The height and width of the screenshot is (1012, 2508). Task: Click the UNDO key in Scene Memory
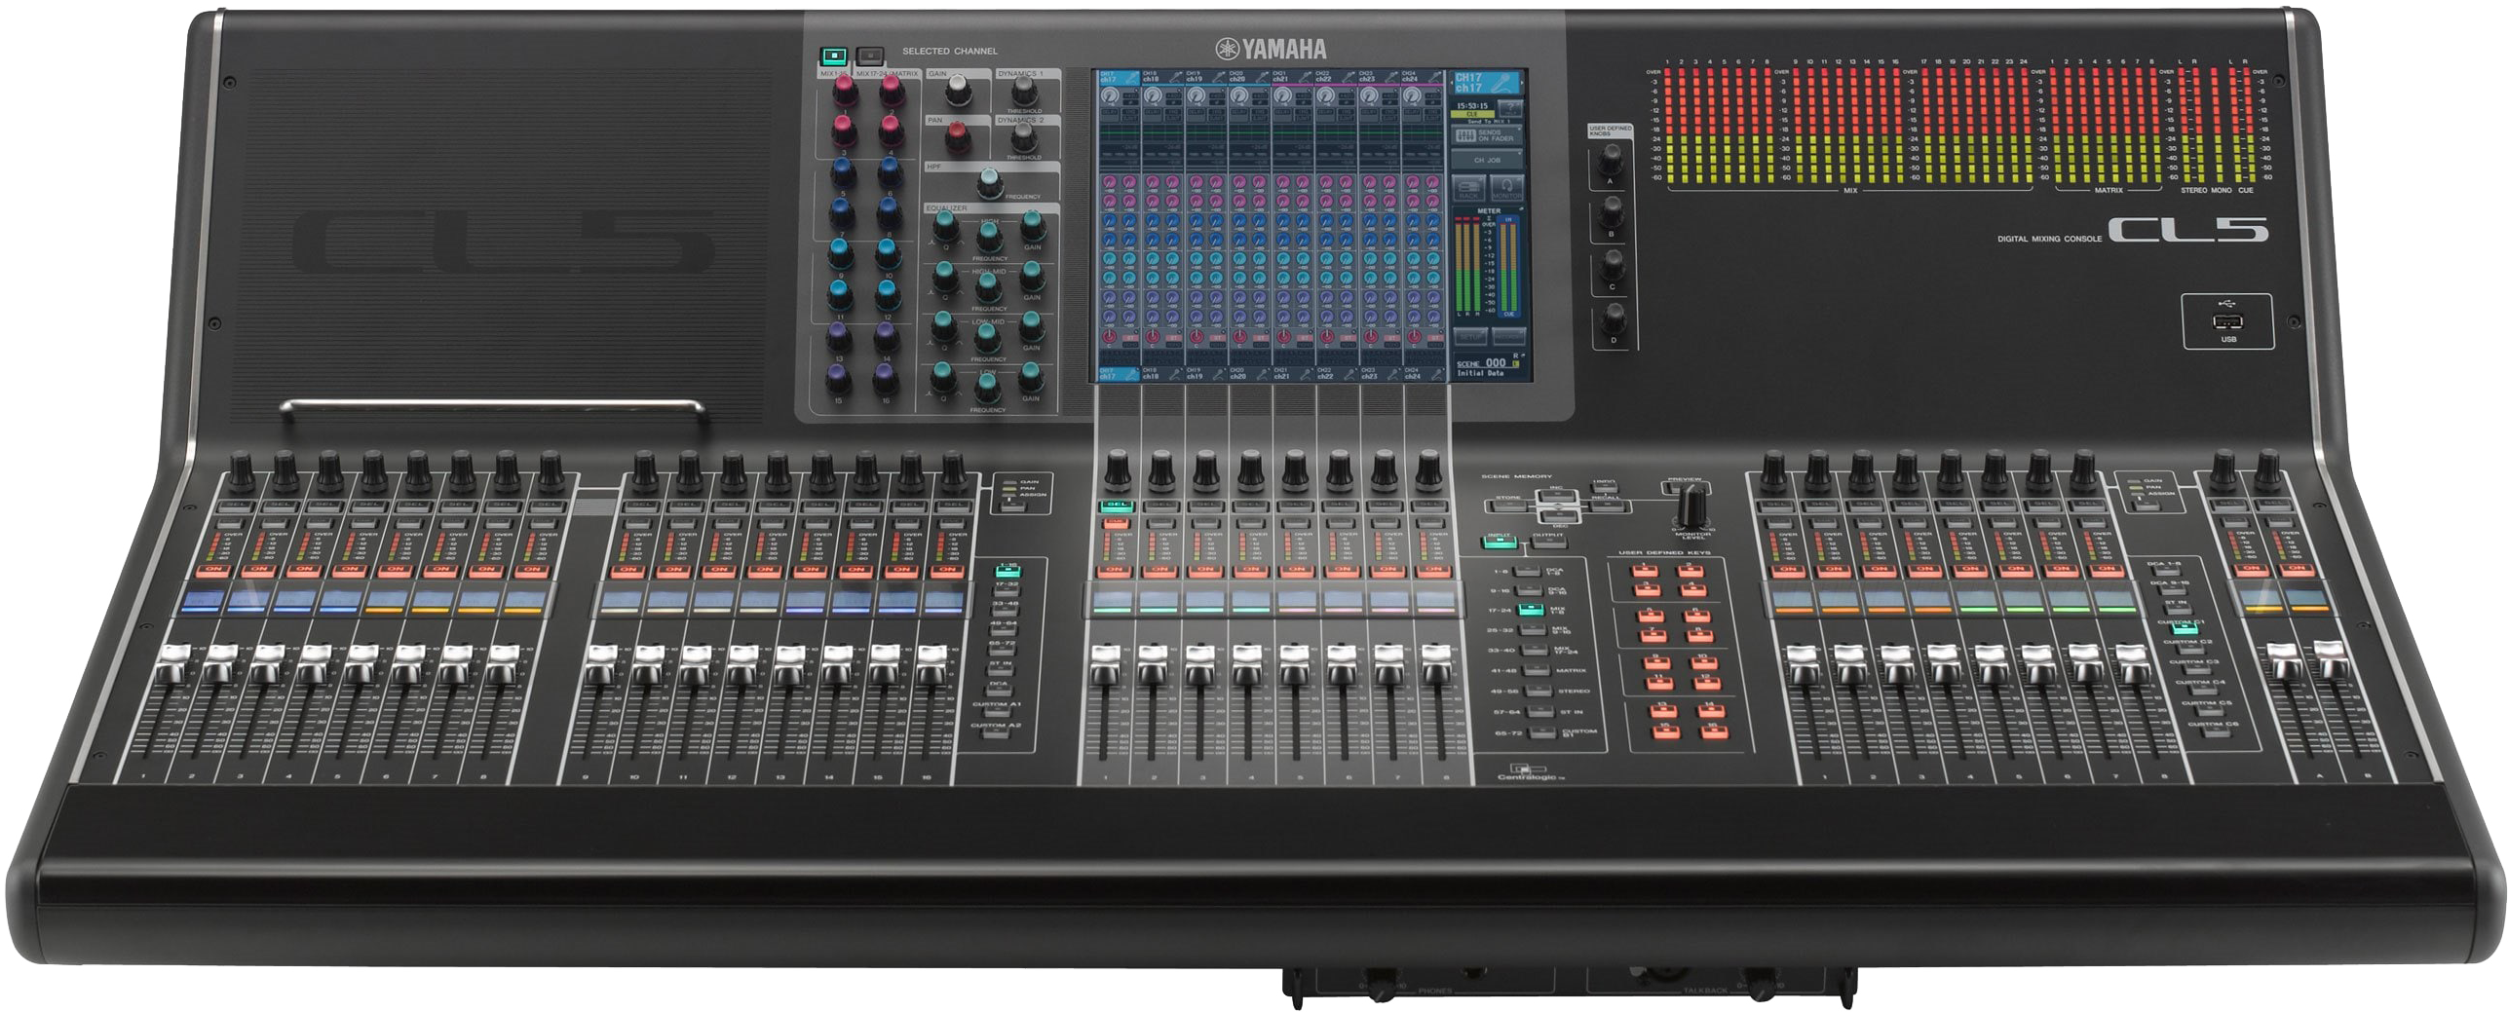(1604, 487)
